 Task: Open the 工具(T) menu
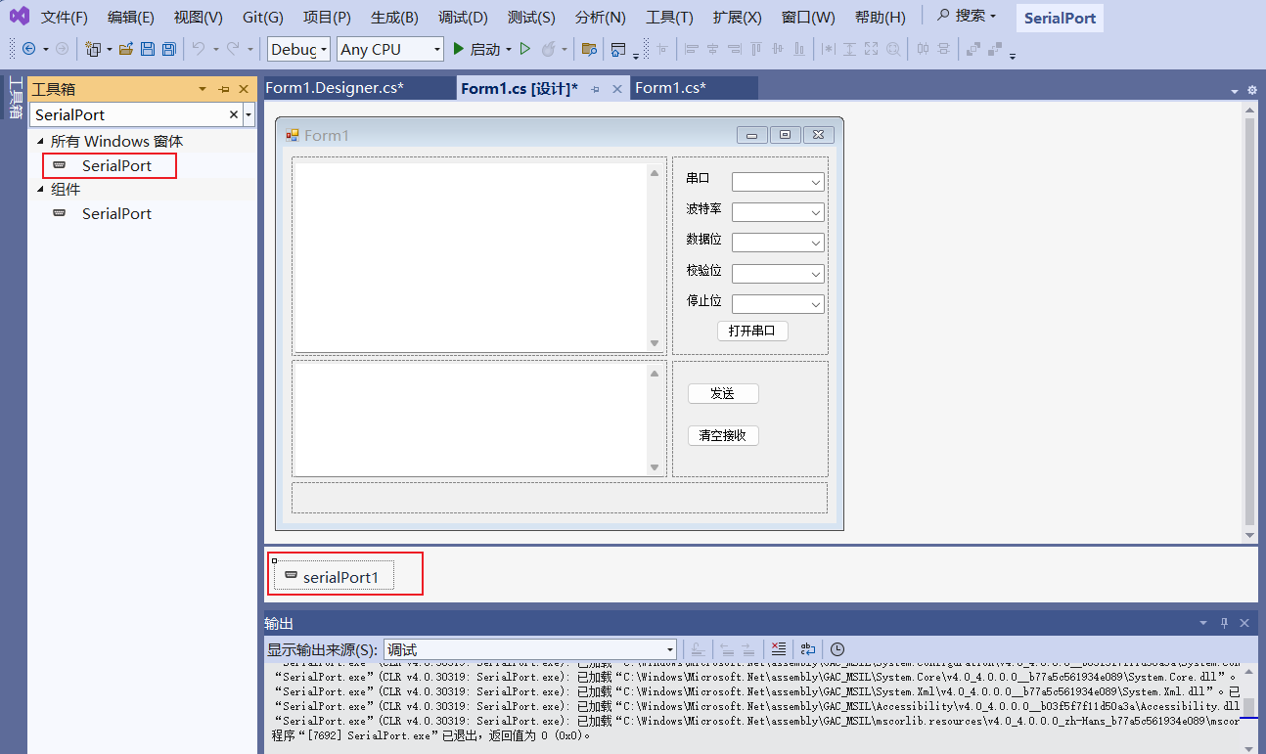click(x=669, y=17)
